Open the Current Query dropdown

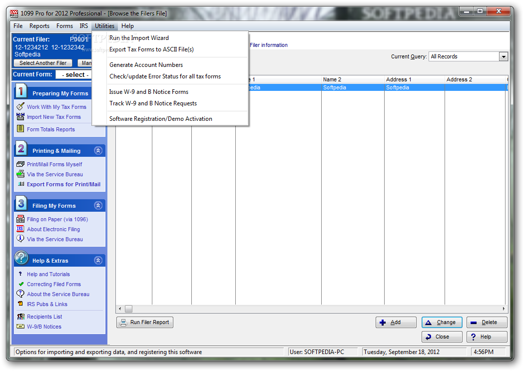504,57
